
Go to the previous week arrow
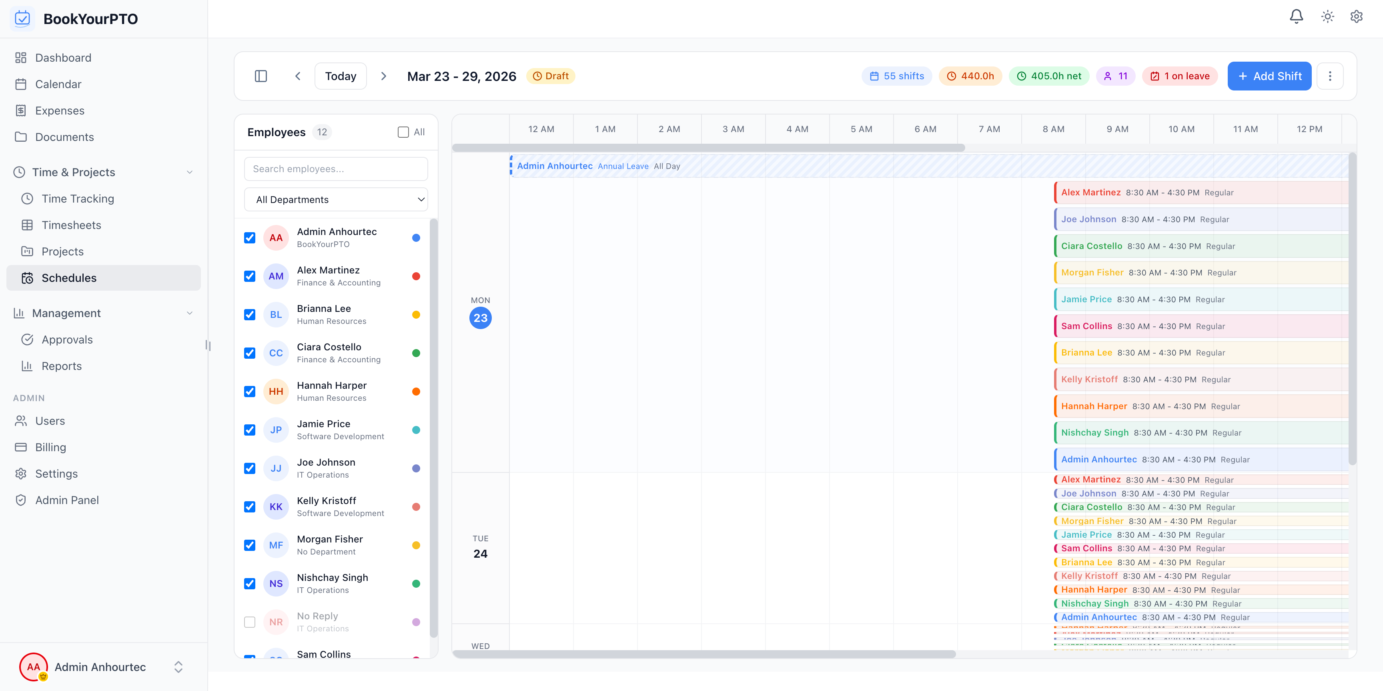[298, 76]
